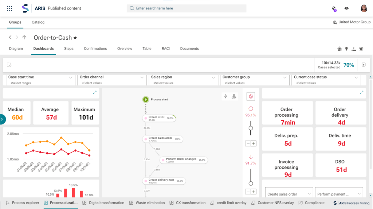Viewport: 373px width, 209px height.
Task: Open the user profile avatar
Action: pos(364,8)
